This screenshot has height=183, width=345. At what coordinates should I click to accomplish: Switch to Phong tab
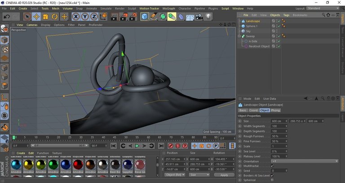(x=275, y=110)
